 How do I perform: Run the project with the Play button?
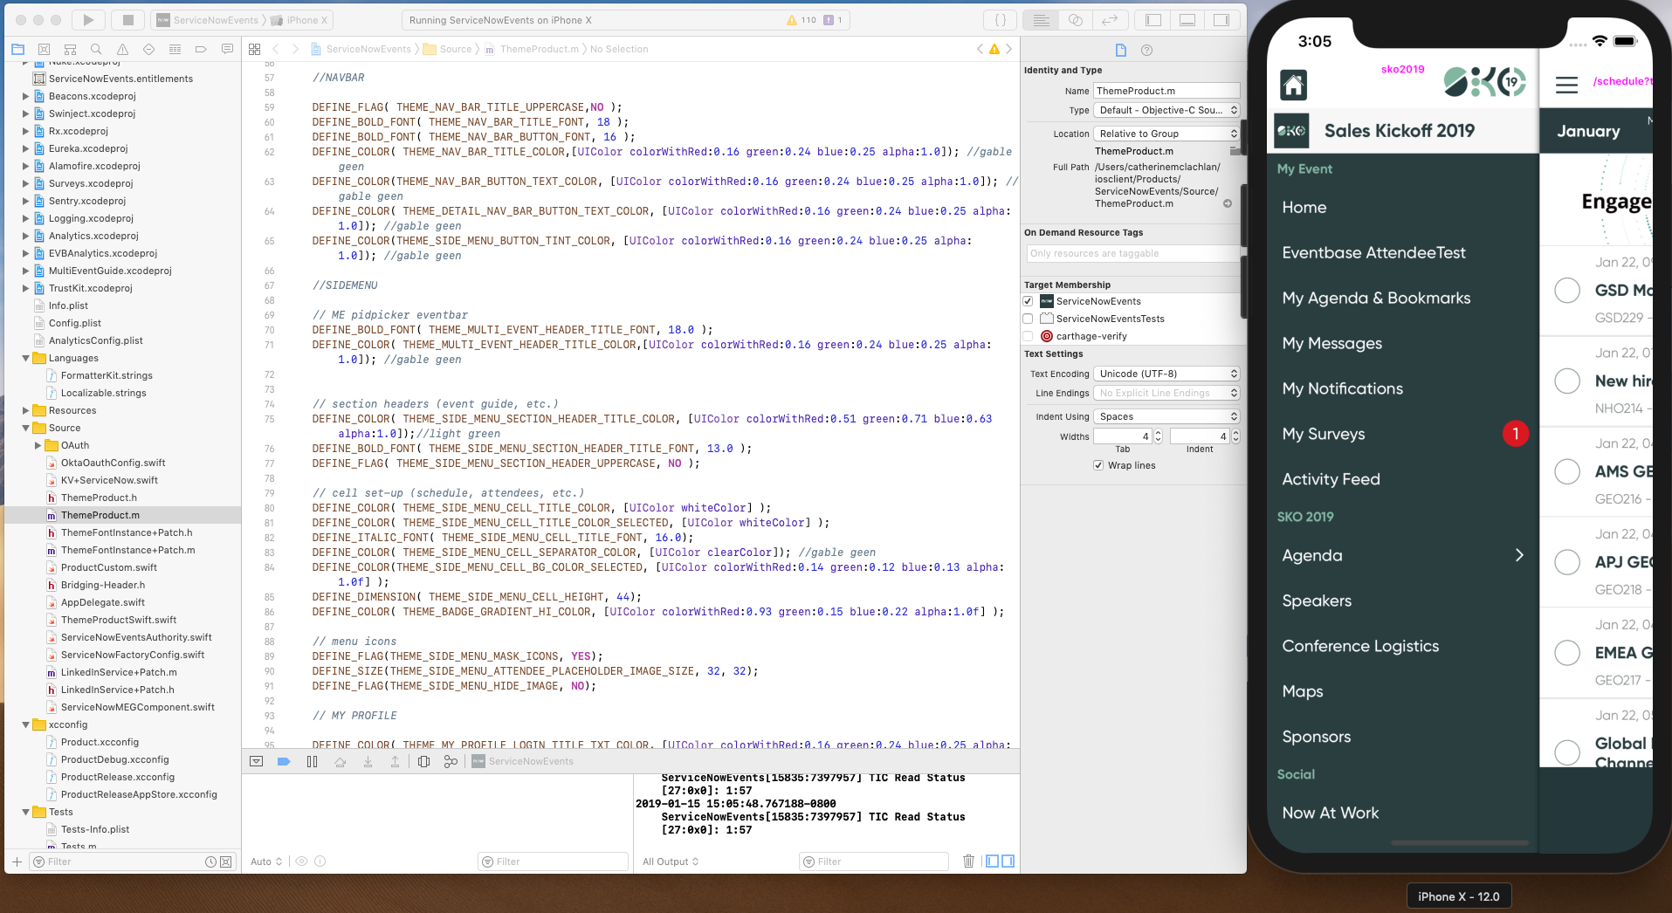[x=88, y=19]
